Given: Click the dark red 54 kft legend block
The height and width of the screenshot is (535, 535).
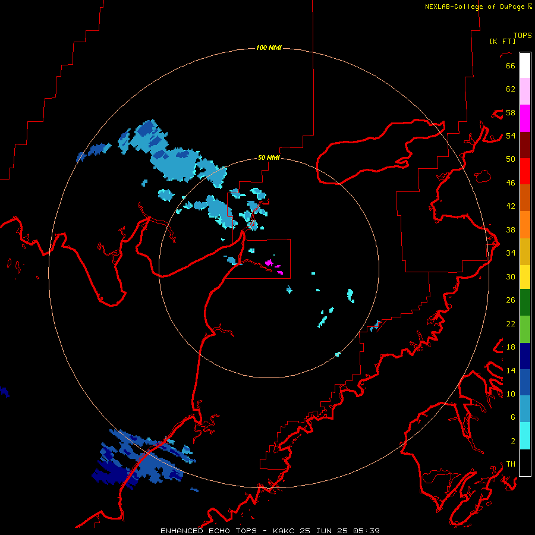Looking at the screenshot, I should [525, 145].
